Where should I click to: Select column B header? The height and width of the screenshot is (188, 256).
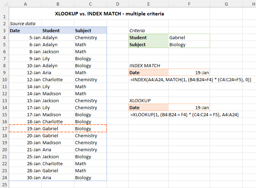click(58, 4)
